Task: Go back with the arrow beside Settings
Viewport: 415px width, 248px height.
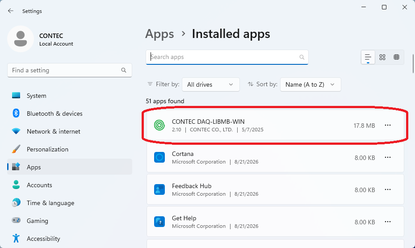Action: [x=11, y=11]
